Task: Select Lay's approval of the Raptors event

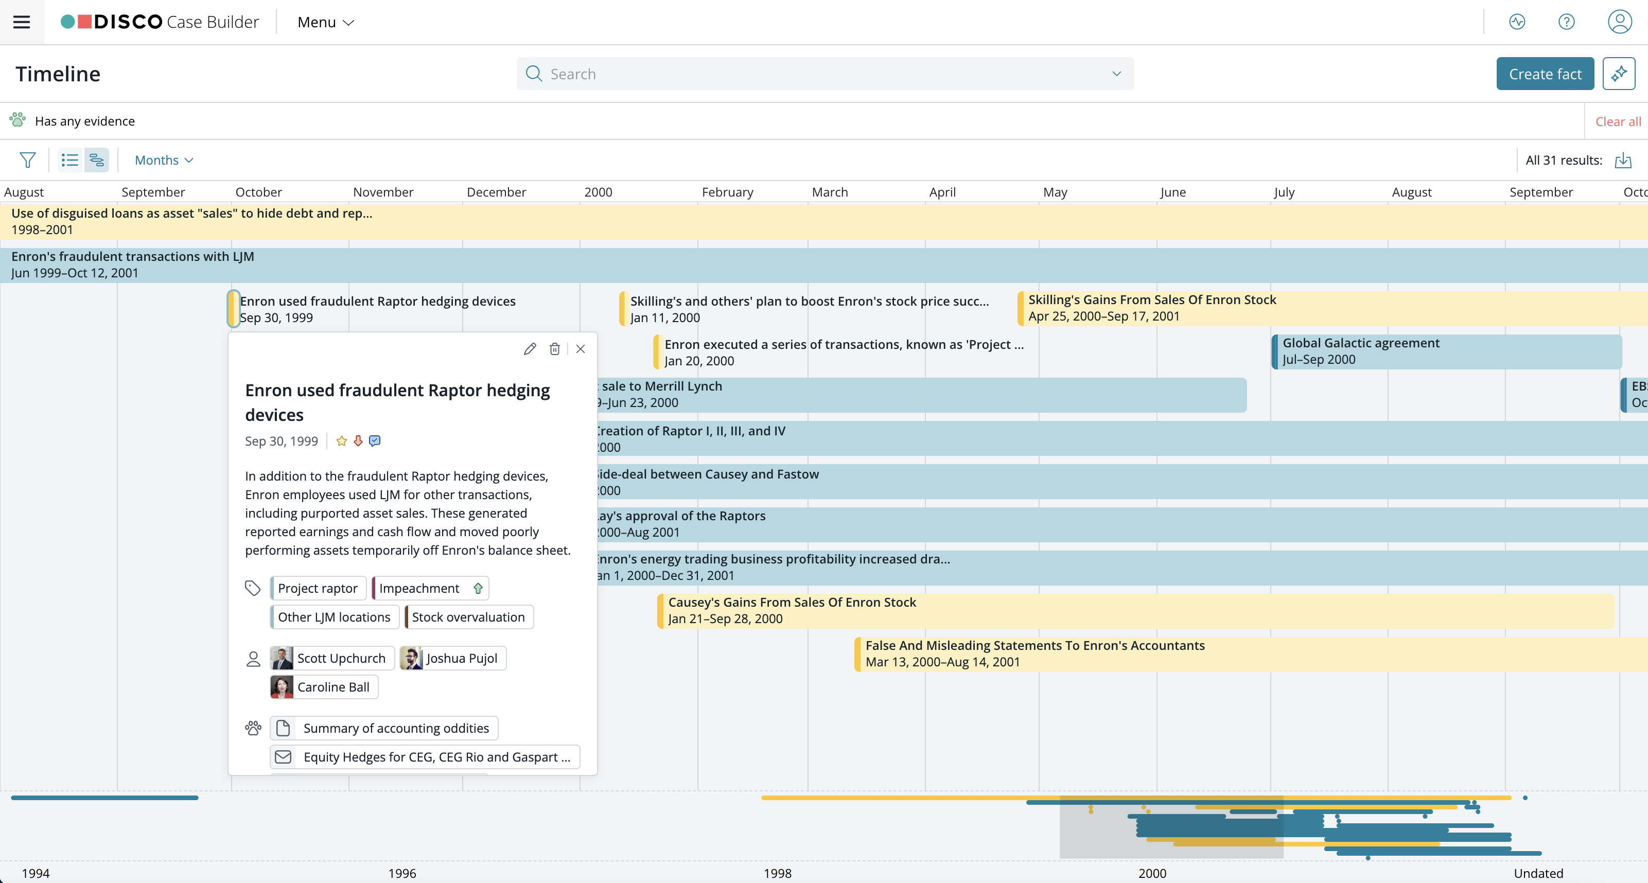Action: point(1122,524)
